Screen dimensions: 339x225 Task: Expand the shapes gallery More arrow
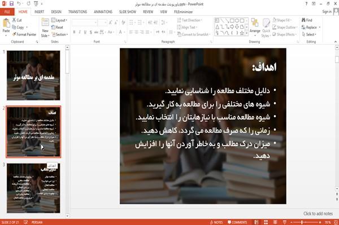tap(246, 33)
